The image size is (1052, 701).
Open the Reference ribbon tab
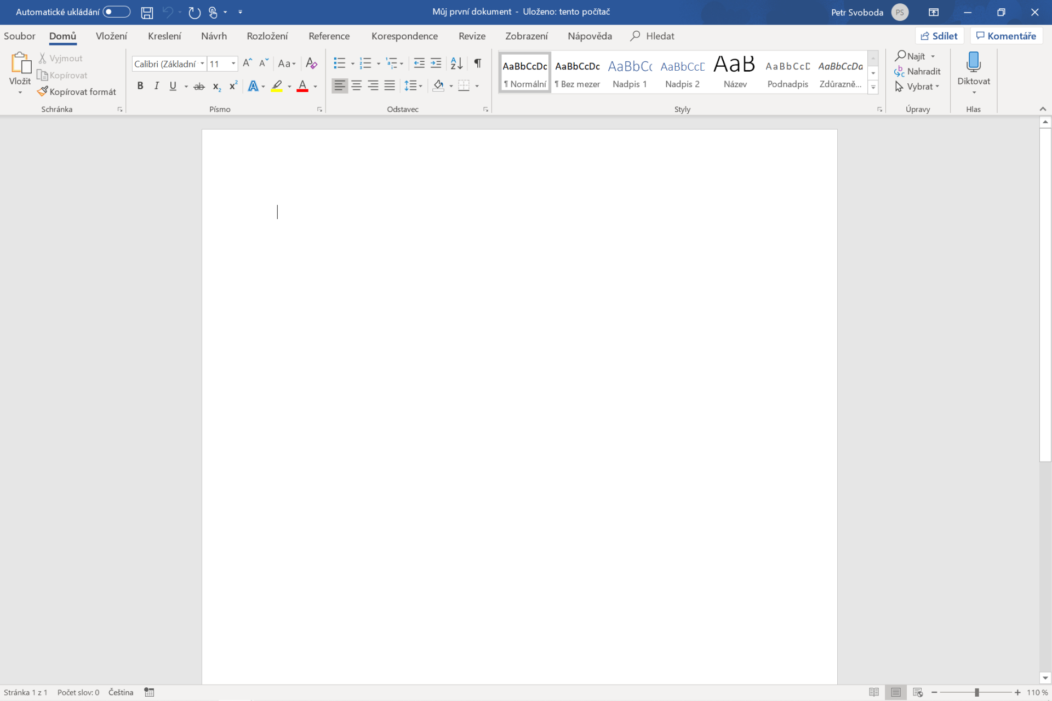329,36
